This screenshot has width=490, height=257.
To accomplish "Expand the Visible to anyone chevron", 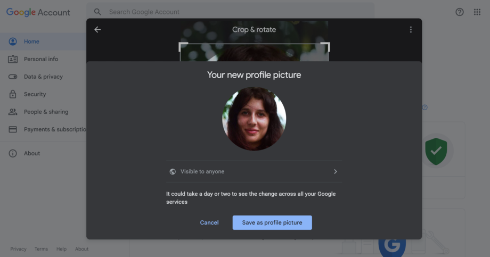I will pyautogui.click(x=335, y=171).
